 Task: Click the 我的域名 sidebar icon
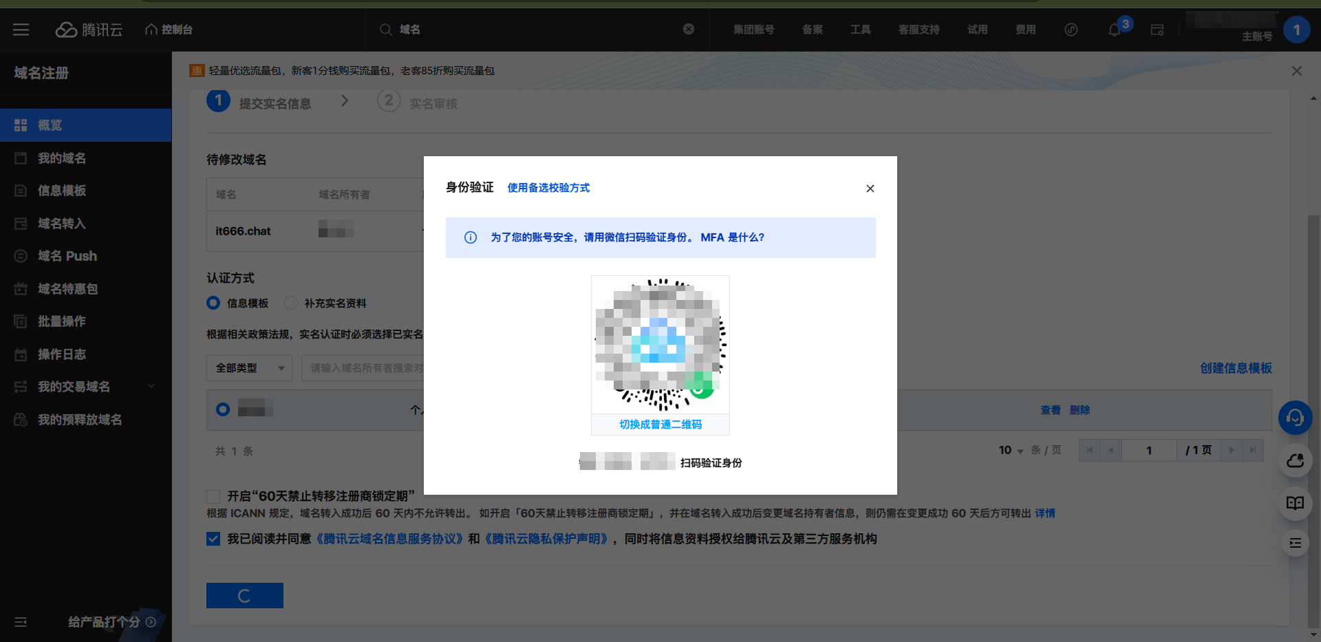(x=21, y=158)
